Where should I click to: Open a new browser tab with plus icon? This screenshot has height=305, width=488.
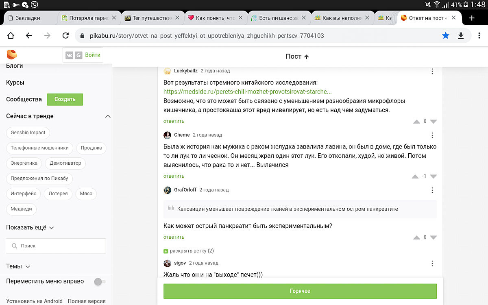[x=472, y=18]
